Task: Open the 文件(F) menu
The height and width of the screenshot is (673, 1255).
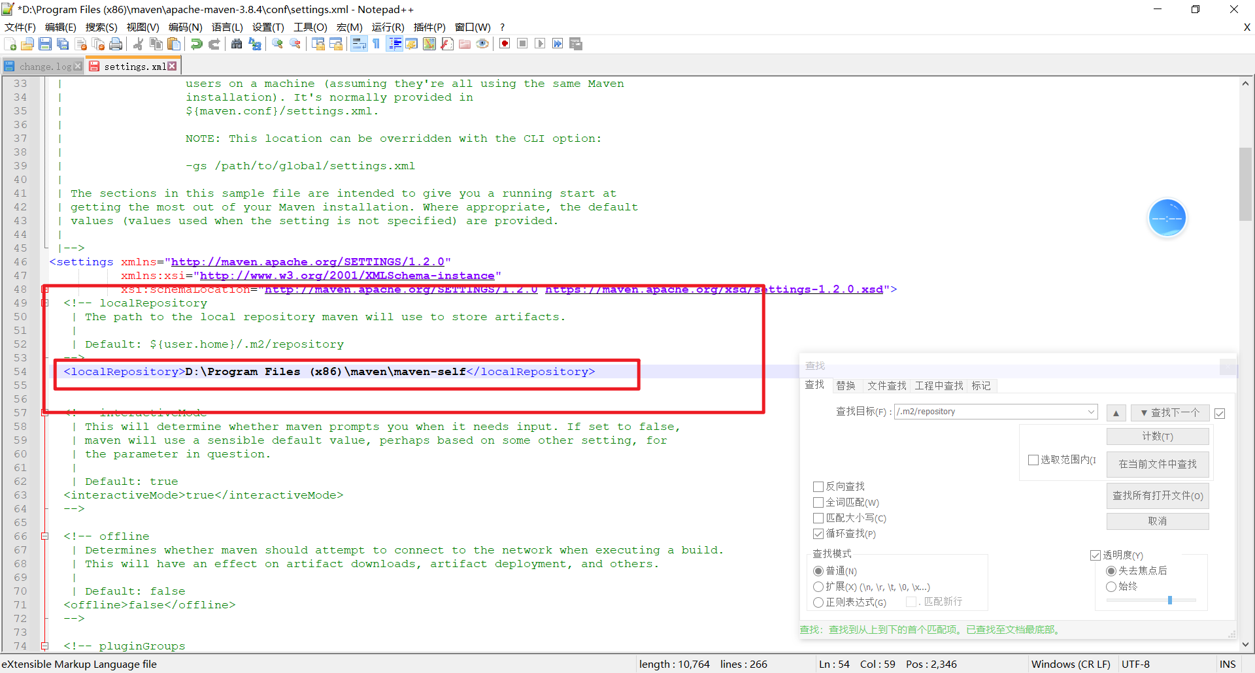Action: click(20, 27)
